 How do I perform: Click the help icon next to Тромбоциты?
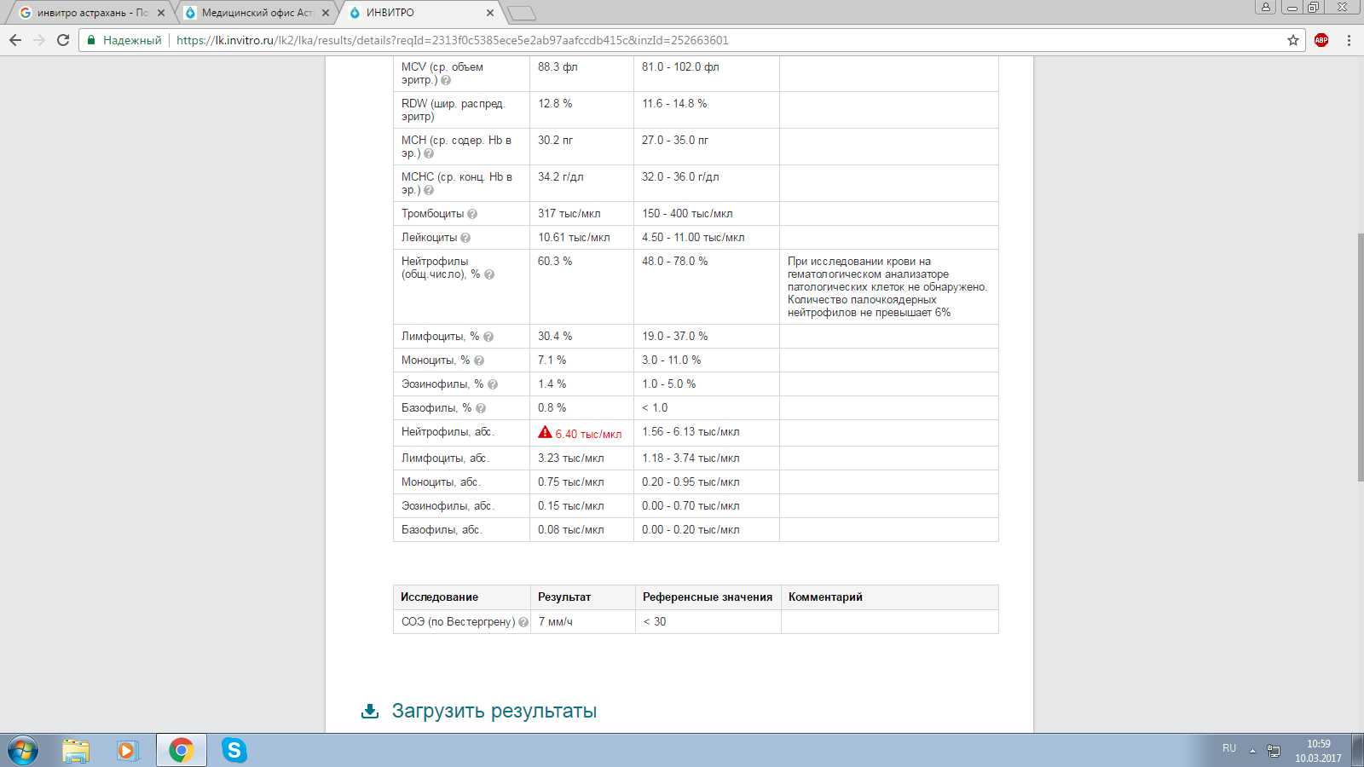[472, 214]
